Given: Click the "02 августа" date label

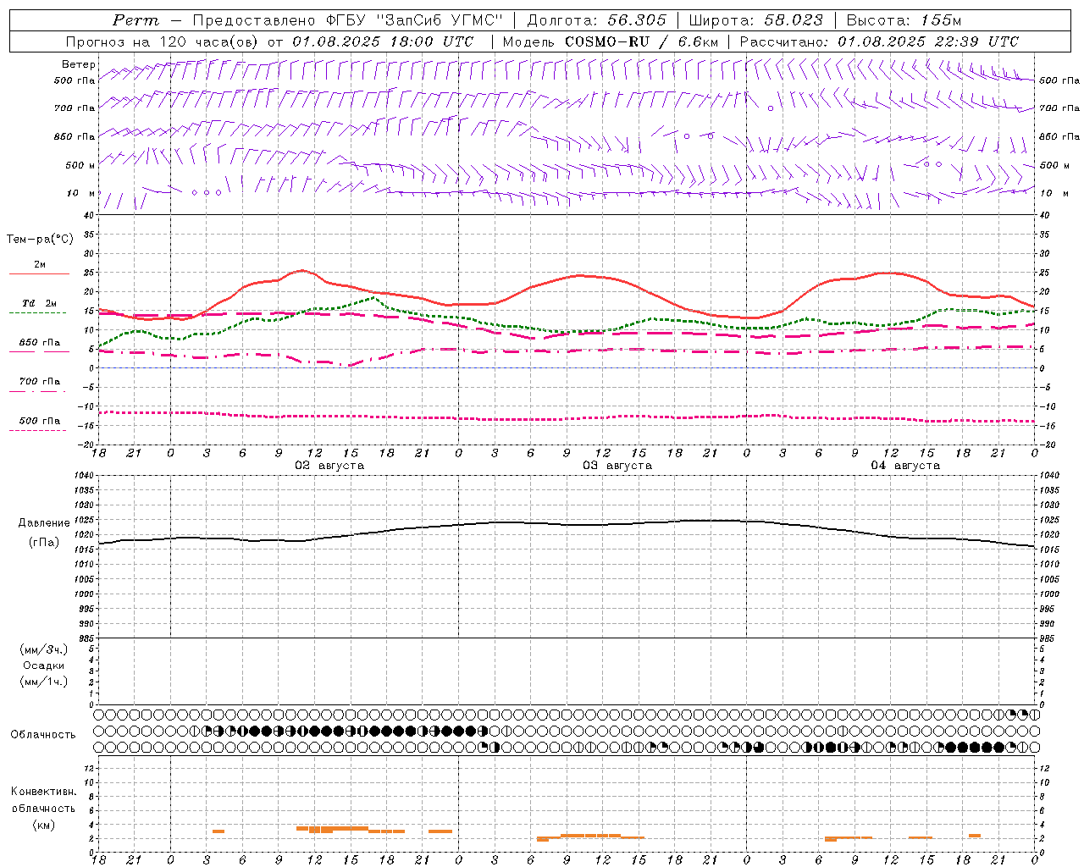Looking at the screenshot, I should pyautogui.click(x=329, y=466).
